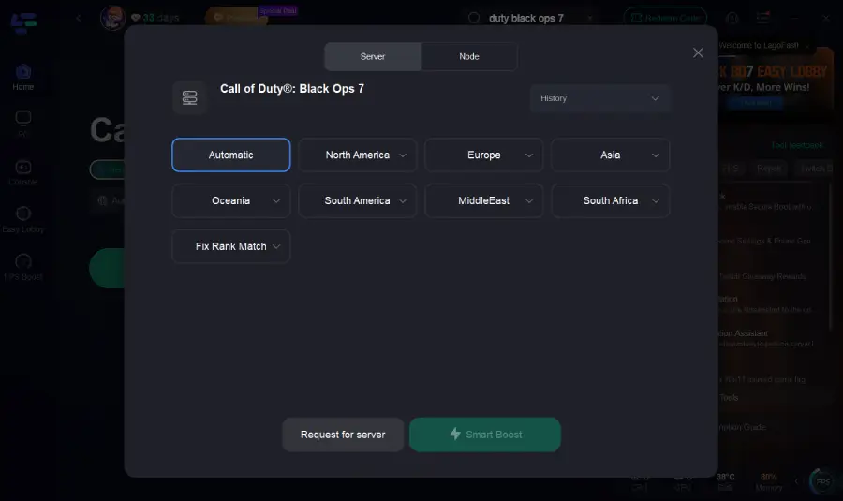Expand the Europe server list

(484, 155)
